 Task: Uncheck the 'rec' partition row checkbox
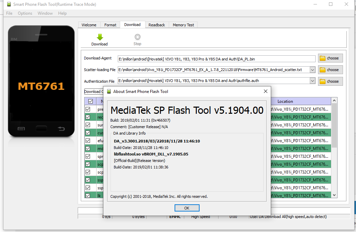88,117
